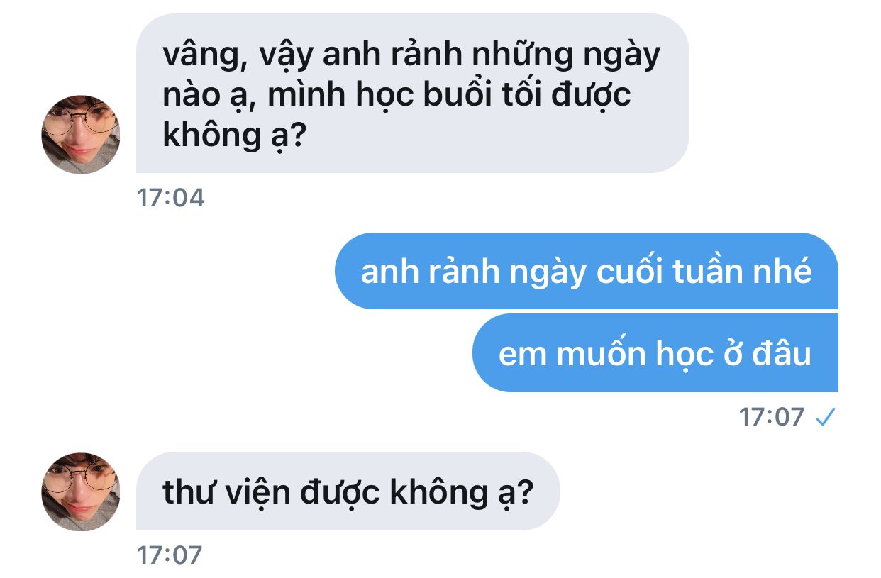The image size is (881, 578).
Task: Open the avatar next to the 'thư viện' message
Action: 81,491
